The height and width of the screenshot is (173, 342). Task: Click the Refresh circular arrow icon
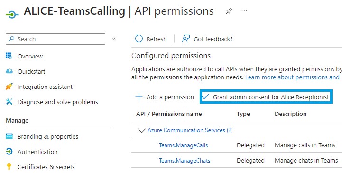139,38
